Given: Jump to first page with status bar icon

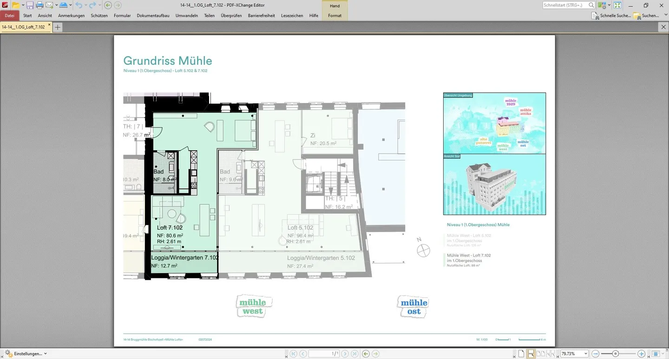Looking at the screenshot, I should 293,354.
